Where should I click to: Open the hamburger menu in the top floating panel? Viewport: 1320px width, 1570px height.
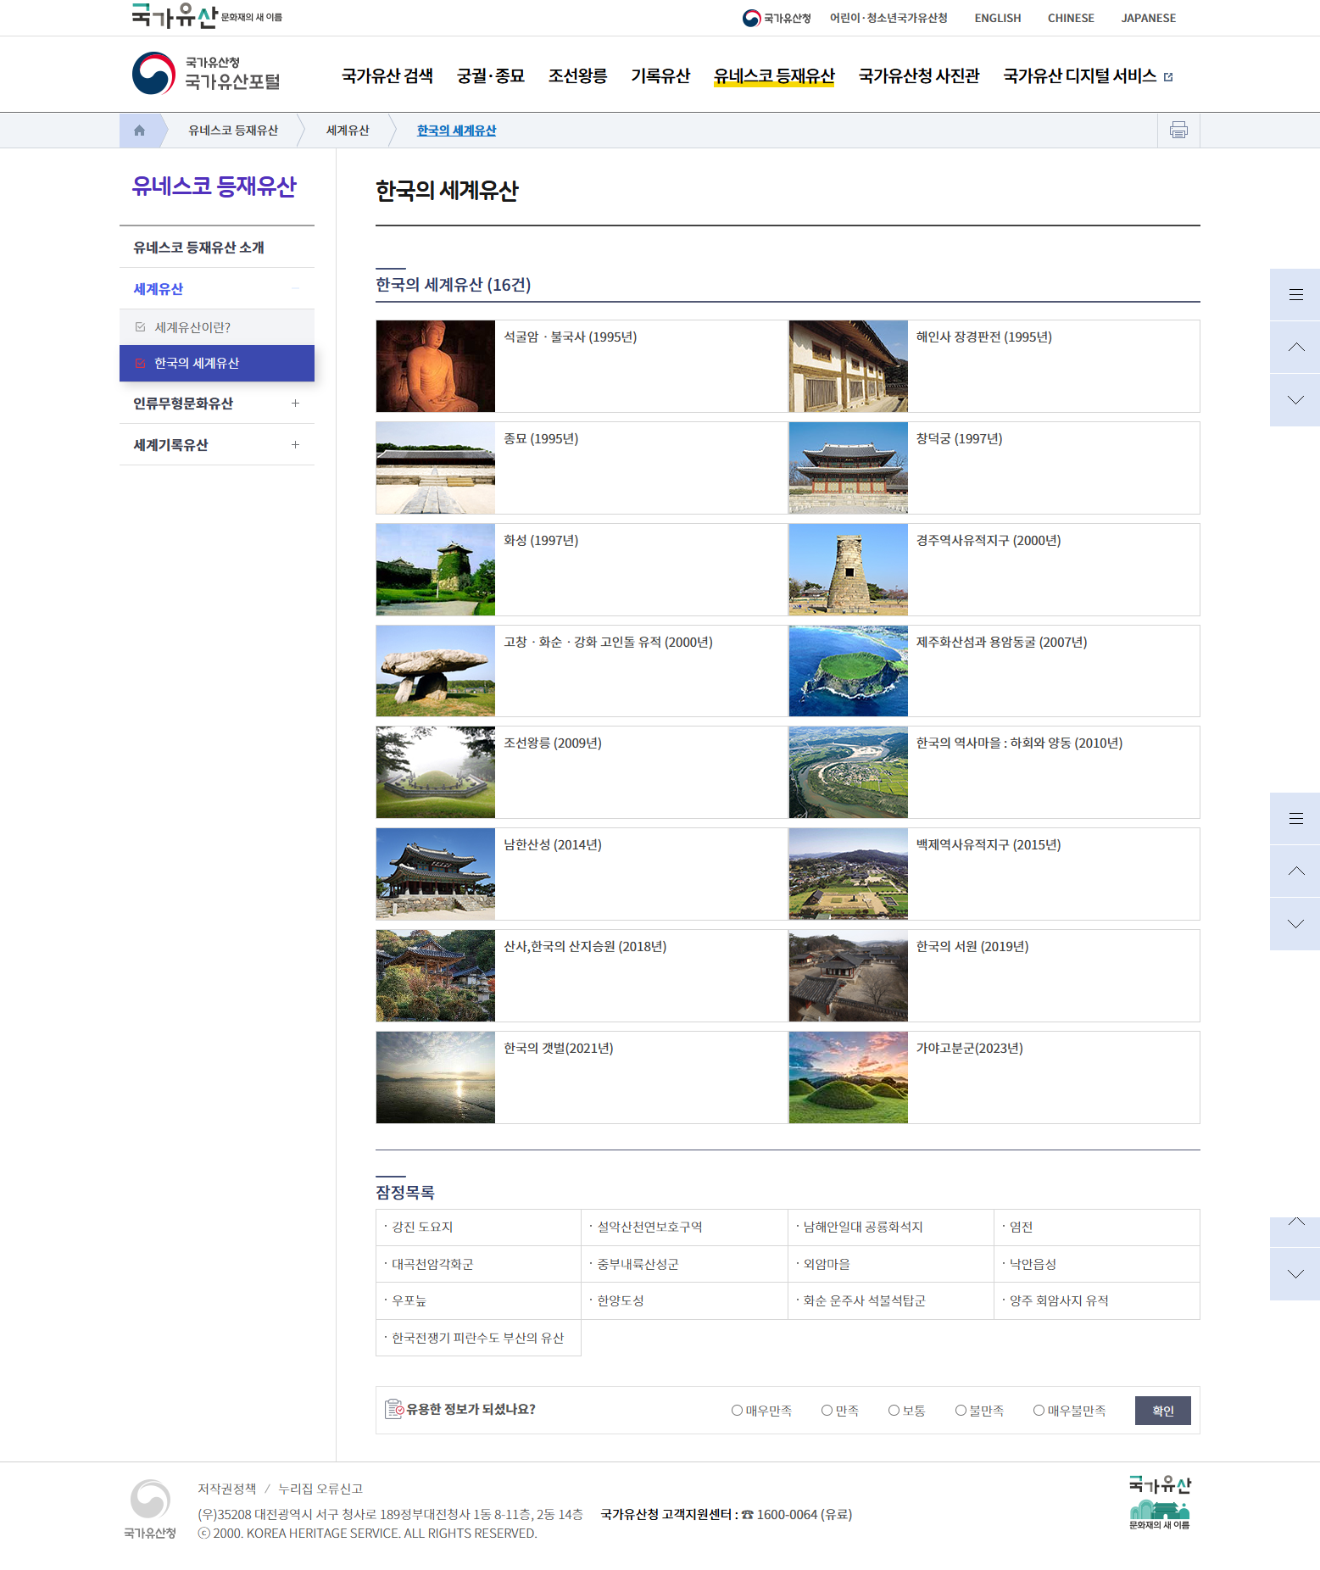[1295, 295]
